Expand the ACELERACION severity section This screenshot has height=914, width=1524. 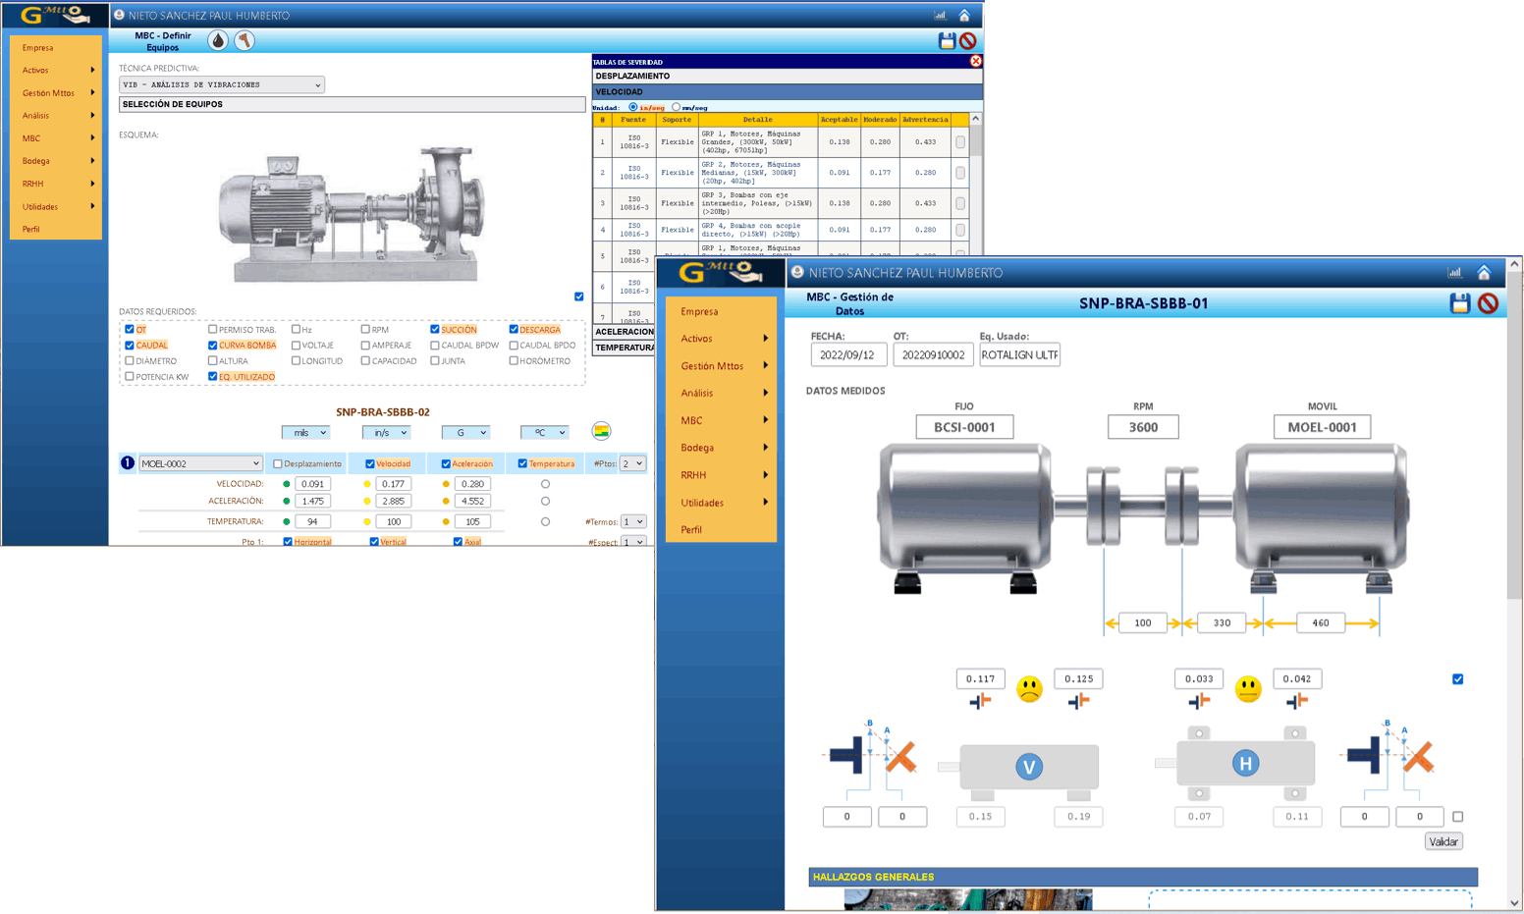tap(625, 332)
